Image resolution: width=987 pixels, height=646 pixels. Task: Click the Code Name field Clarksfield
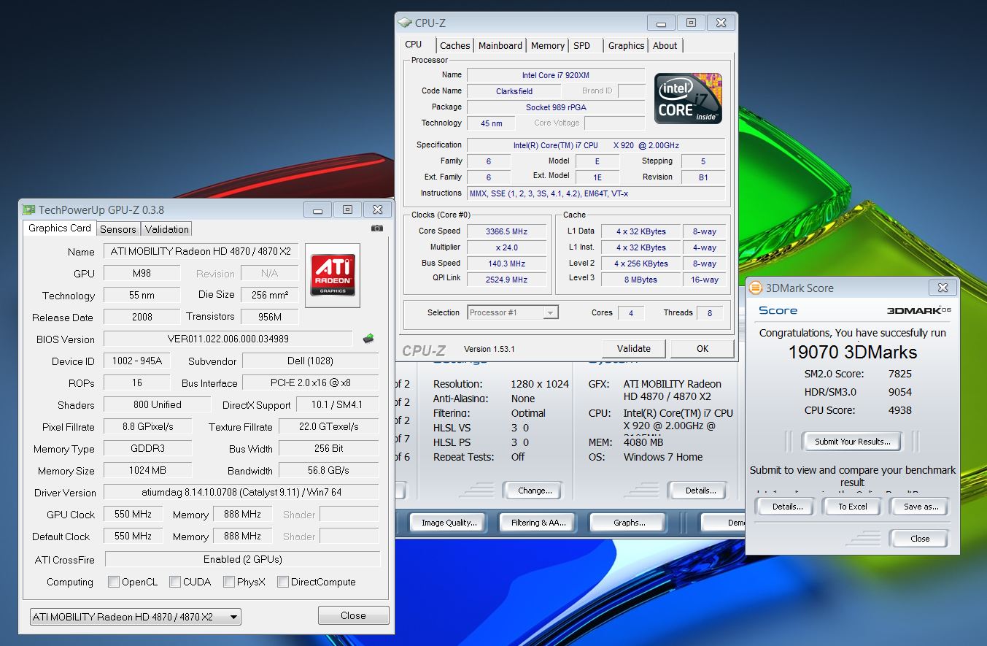tap(514, 91)
